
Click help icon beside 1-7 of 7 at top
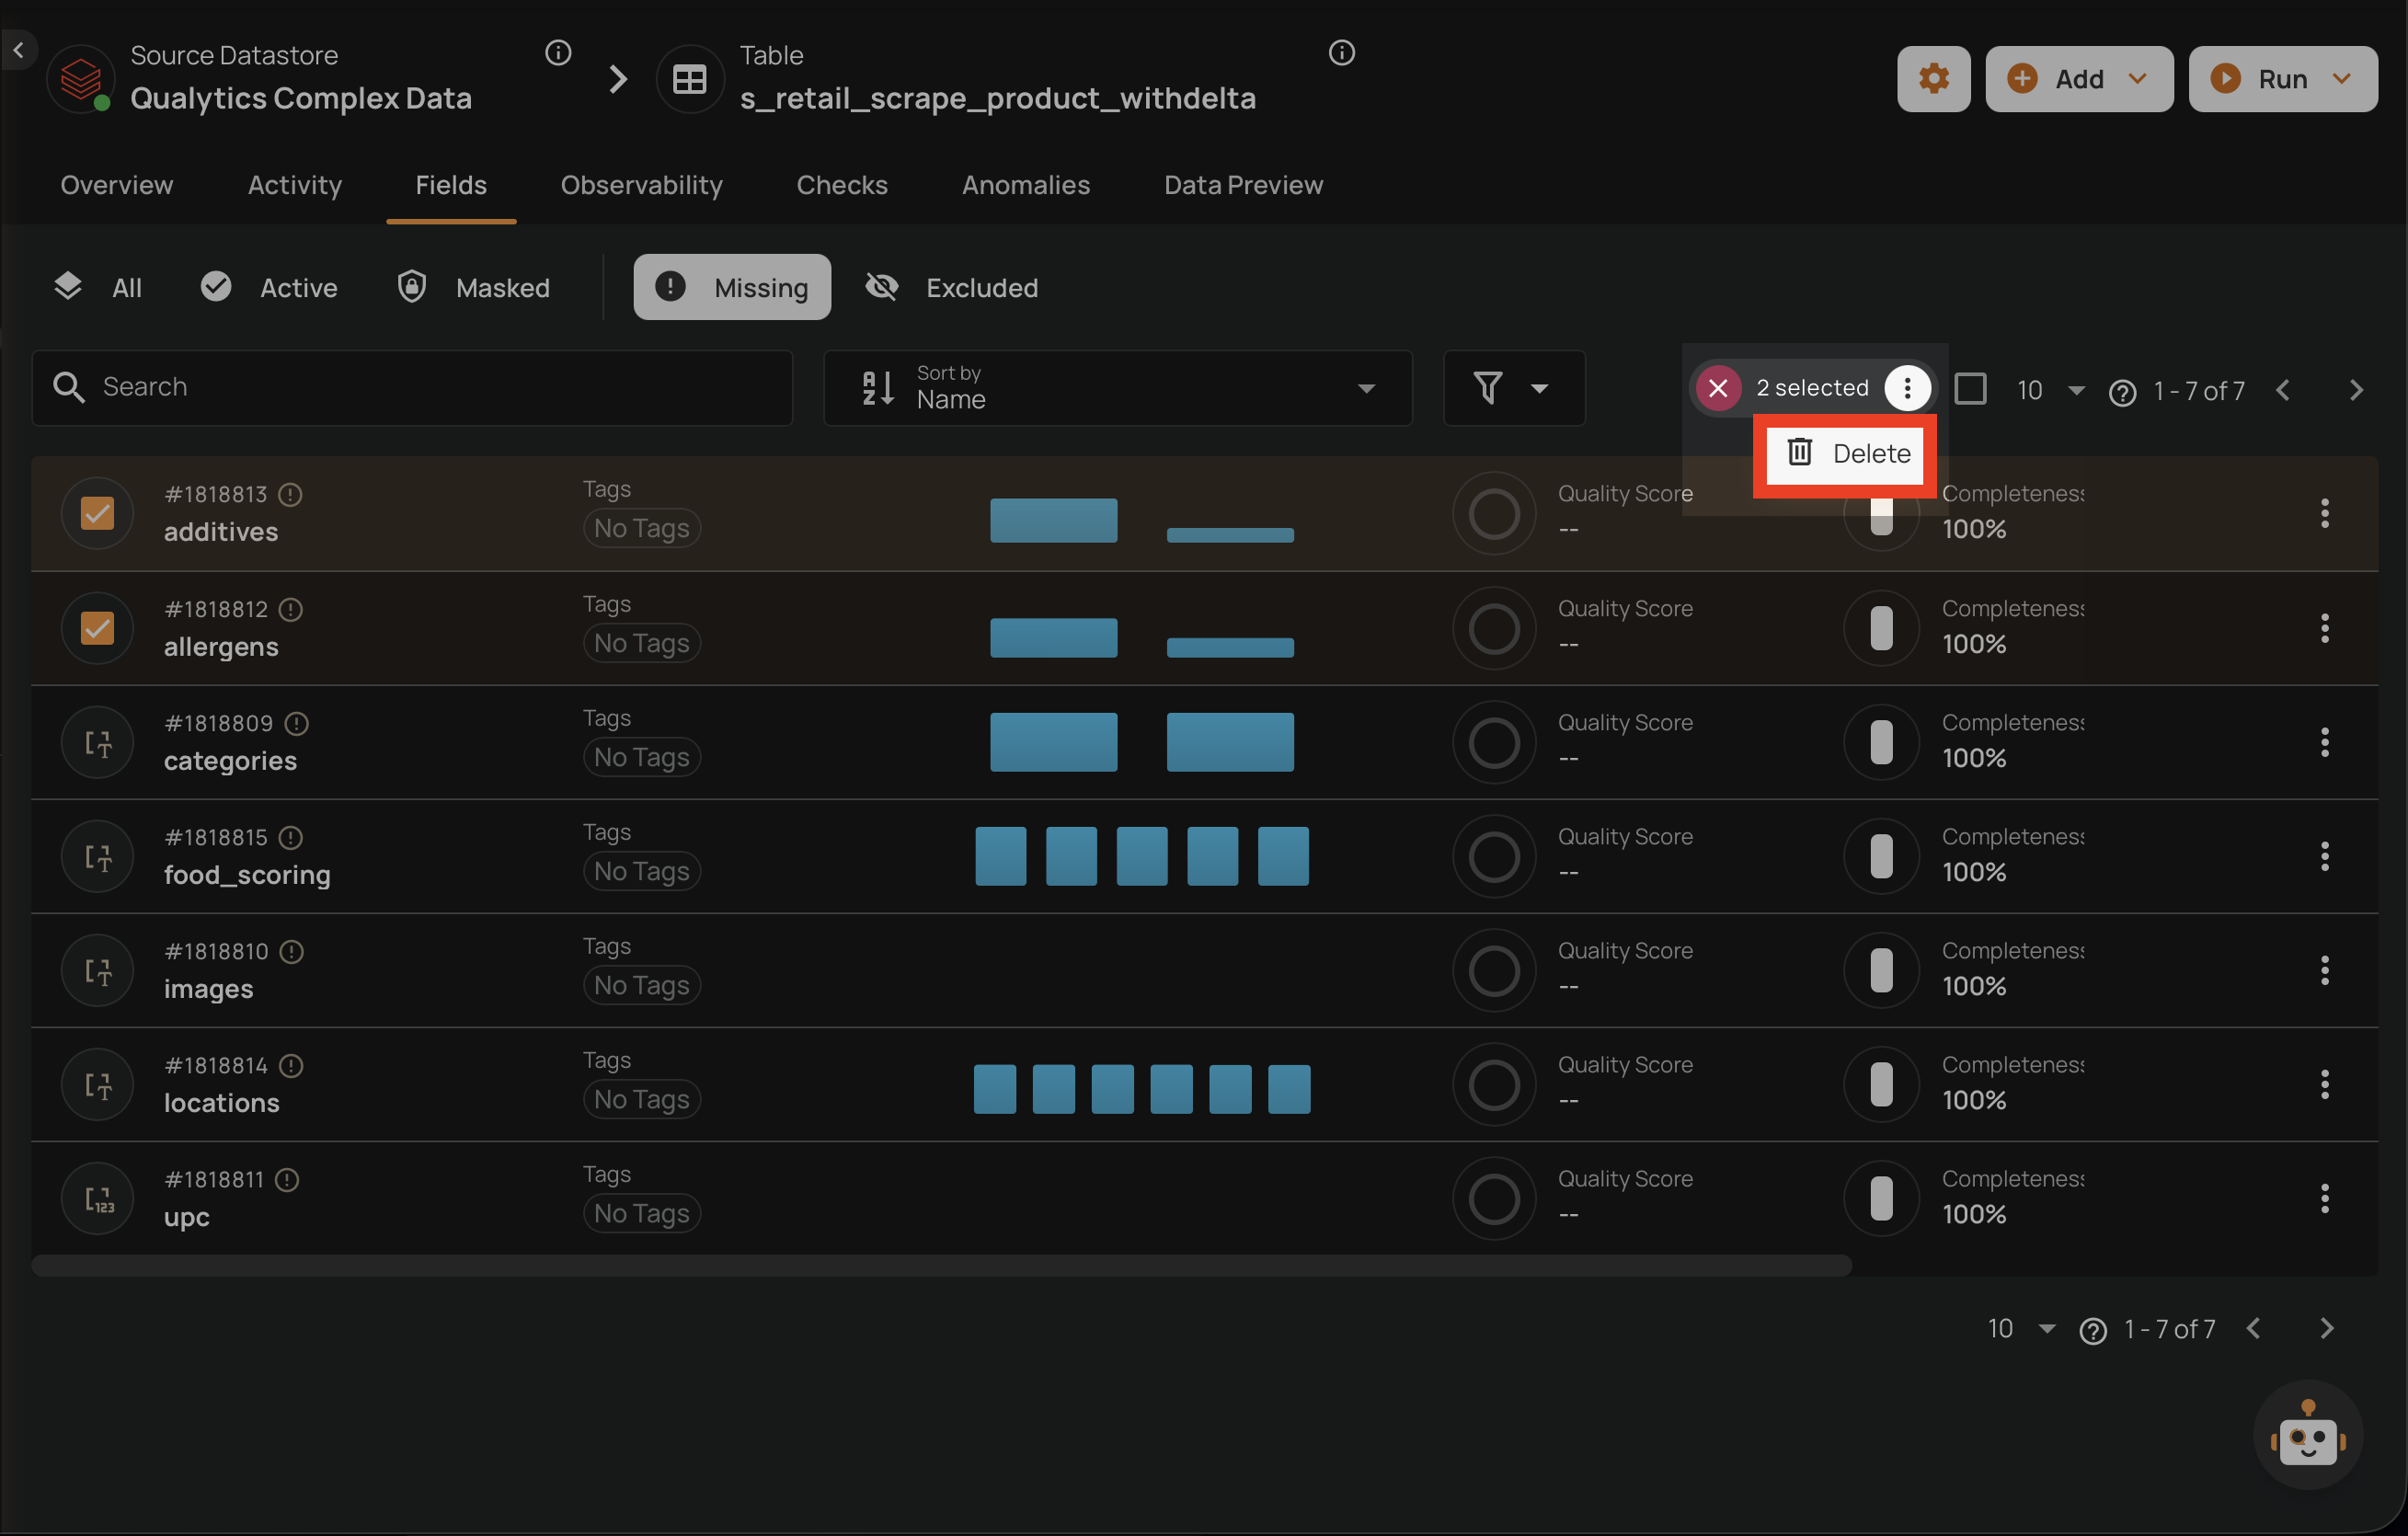click(2122, 392)
